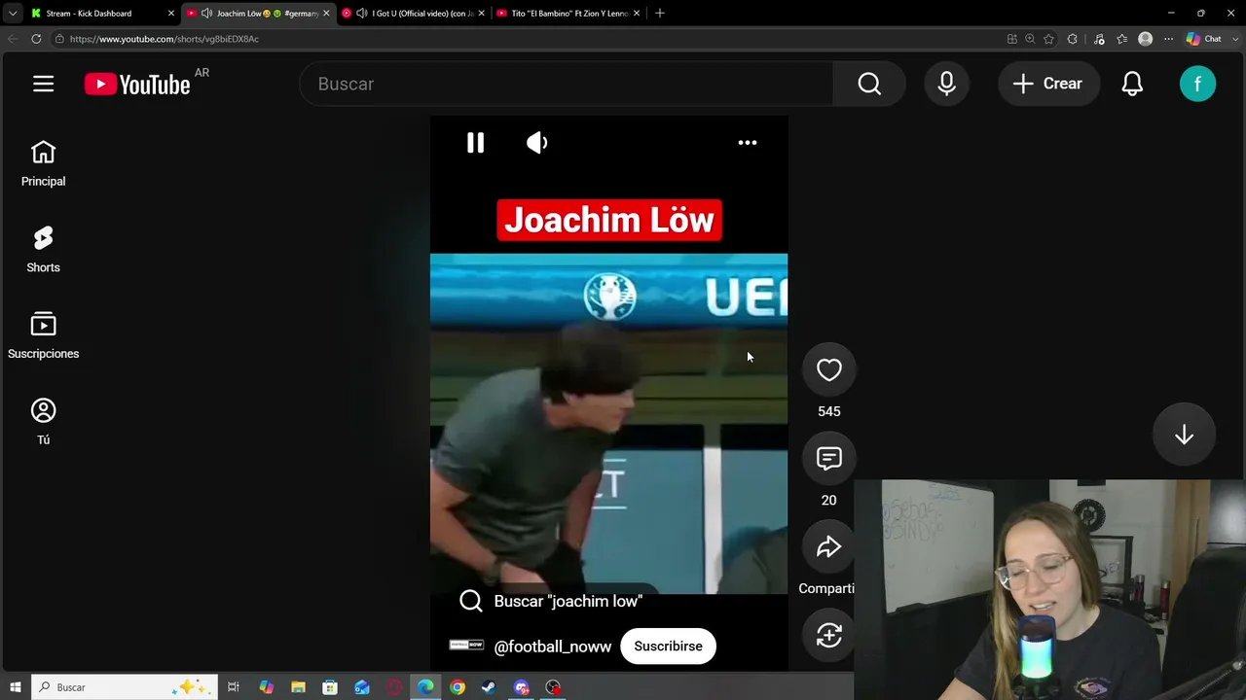Image resolution: width=1246 pixels, height=700 pixels.
Task: Open a new browser tab
Action: pyautogui.click(x=659, y=14)
